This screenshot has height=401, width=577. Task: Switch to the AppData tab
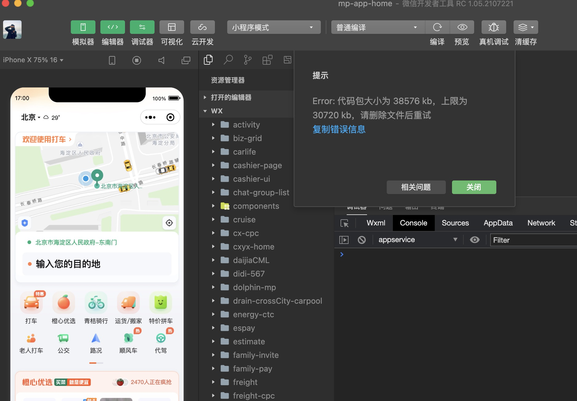click(x=498, y=223)
